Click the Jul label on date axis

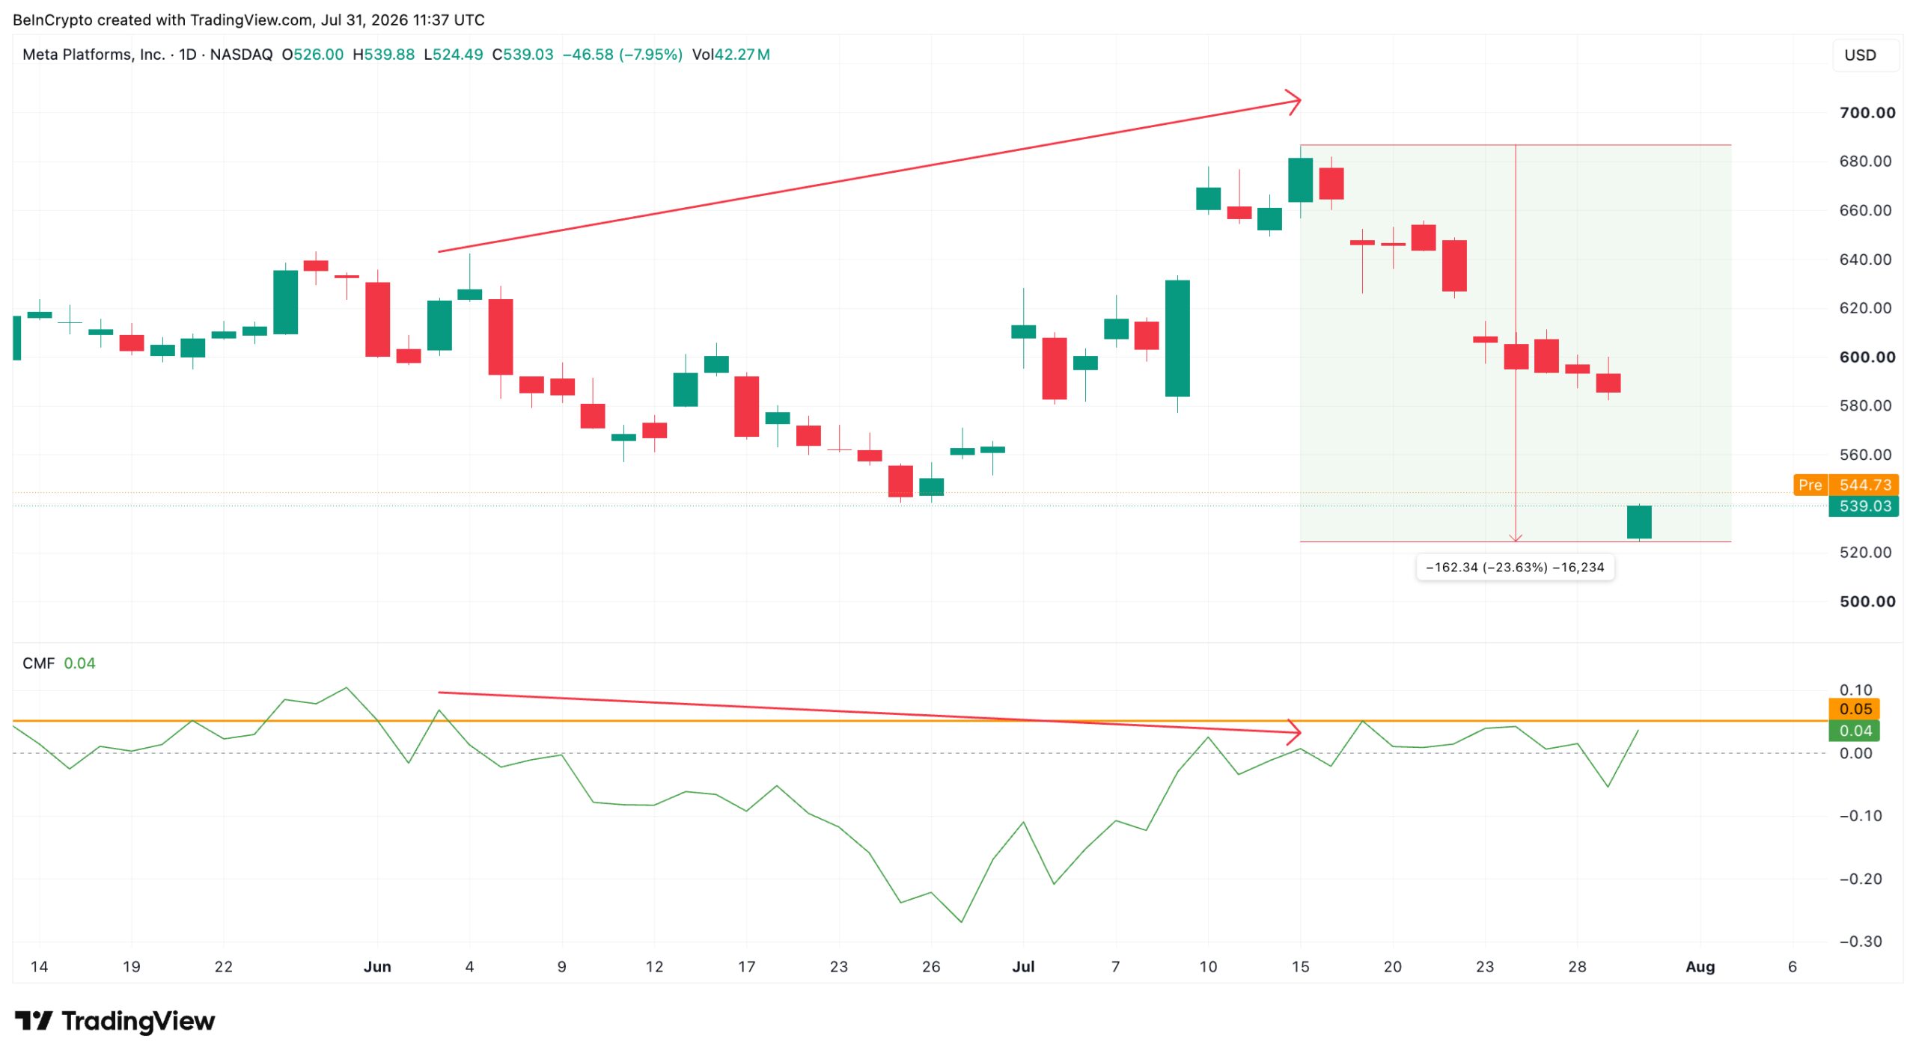click(x=1023, y=967)
